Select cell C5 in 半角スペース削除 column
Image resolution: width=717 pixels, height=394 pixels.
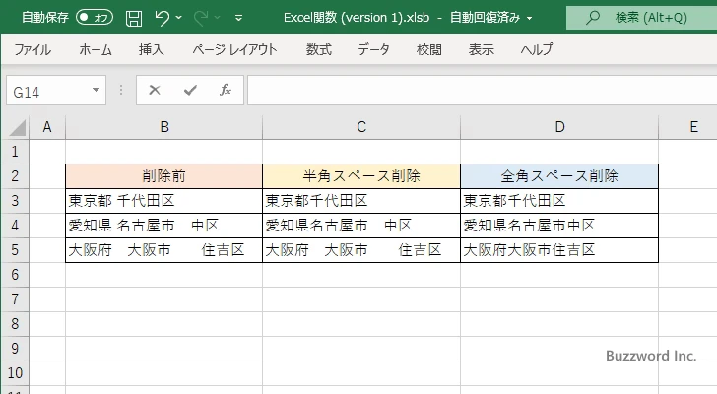(361, 250)
